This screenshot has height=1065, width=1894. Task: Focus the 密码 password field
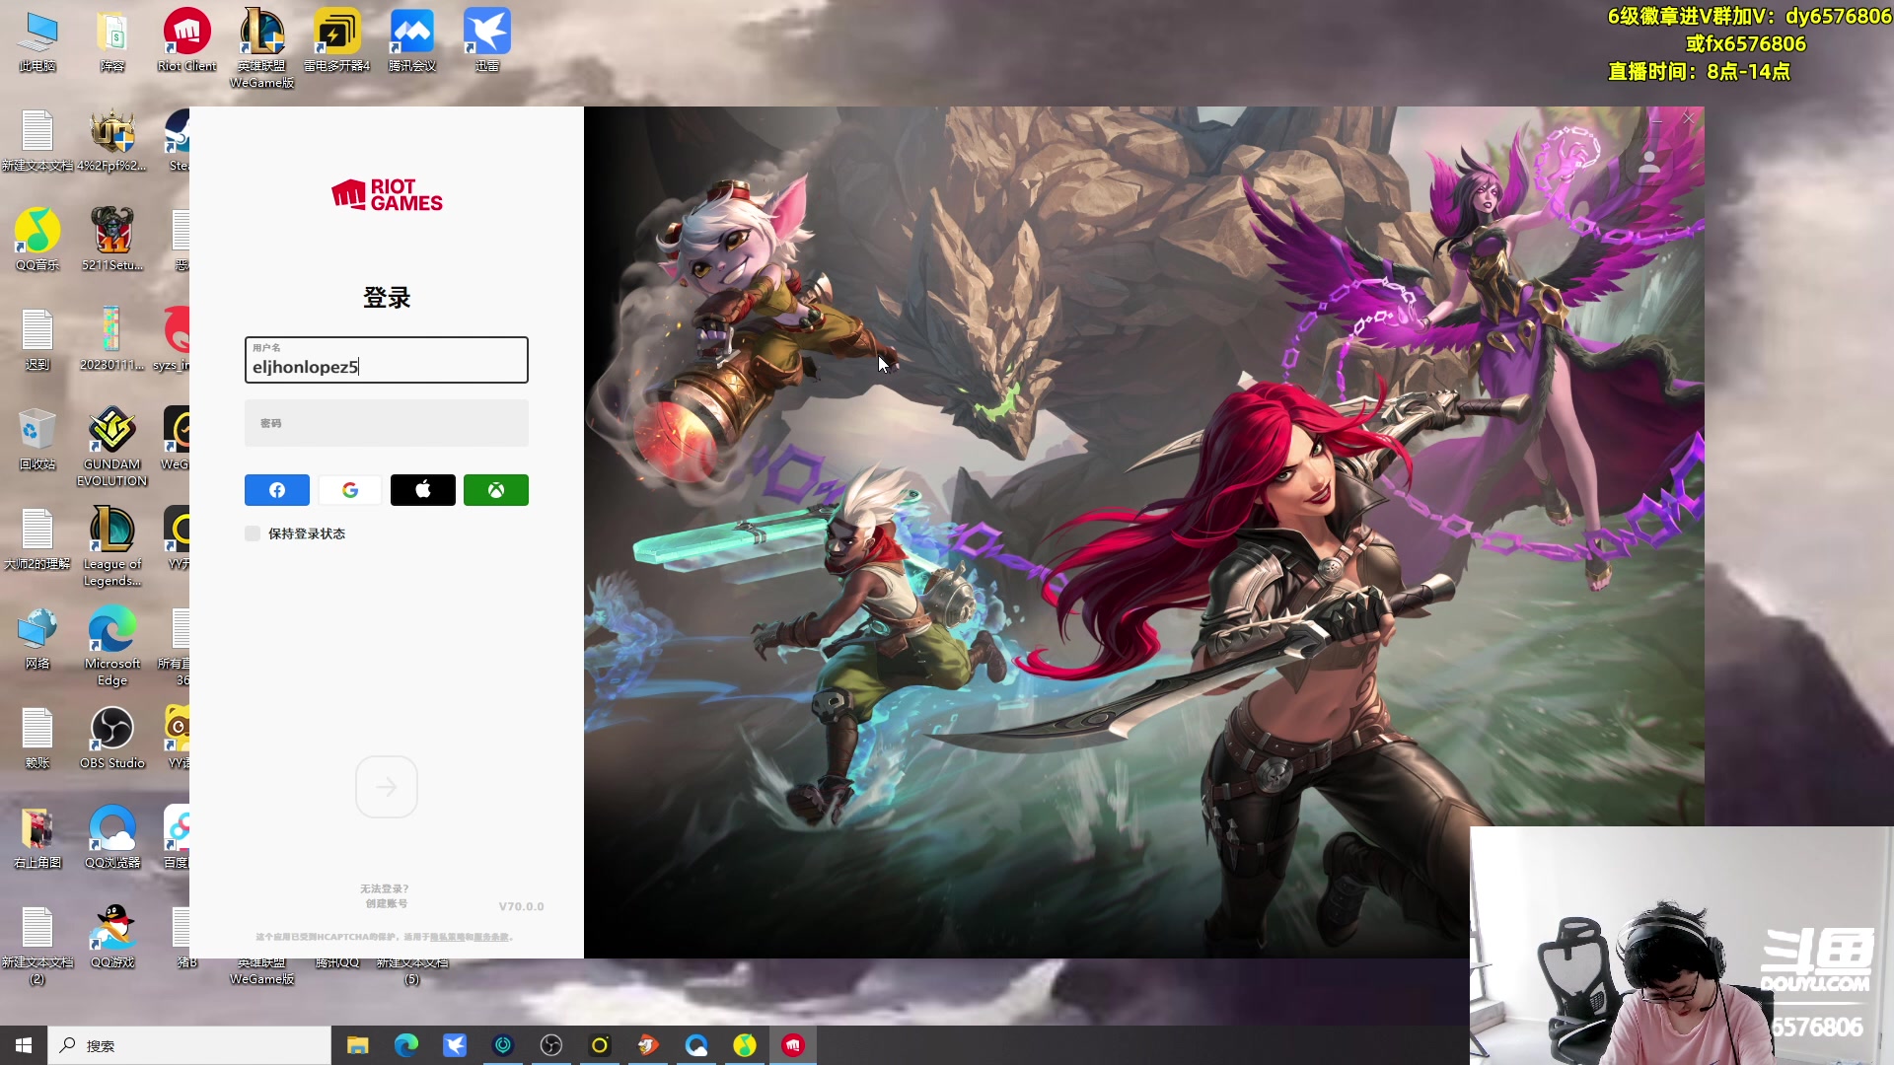387,423
